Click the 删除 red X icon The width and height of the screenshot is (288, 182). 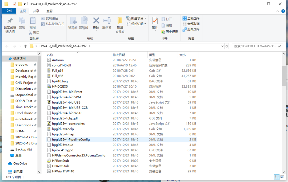[x=96, y=20]
